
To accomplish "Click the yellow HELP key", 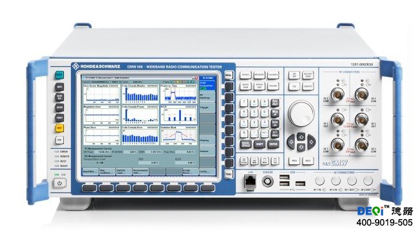I will (59, 128).
